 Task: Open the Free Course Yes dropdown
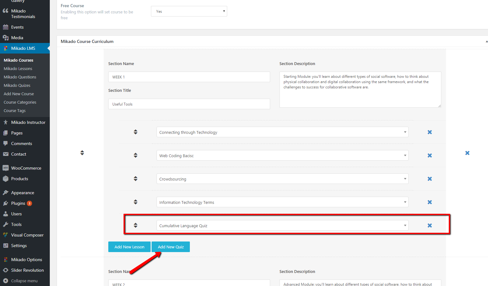coord(189,11)
